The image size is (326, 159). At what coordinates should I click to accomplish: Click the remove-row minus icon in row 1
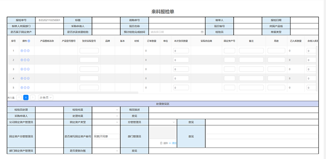click(25, 51)
